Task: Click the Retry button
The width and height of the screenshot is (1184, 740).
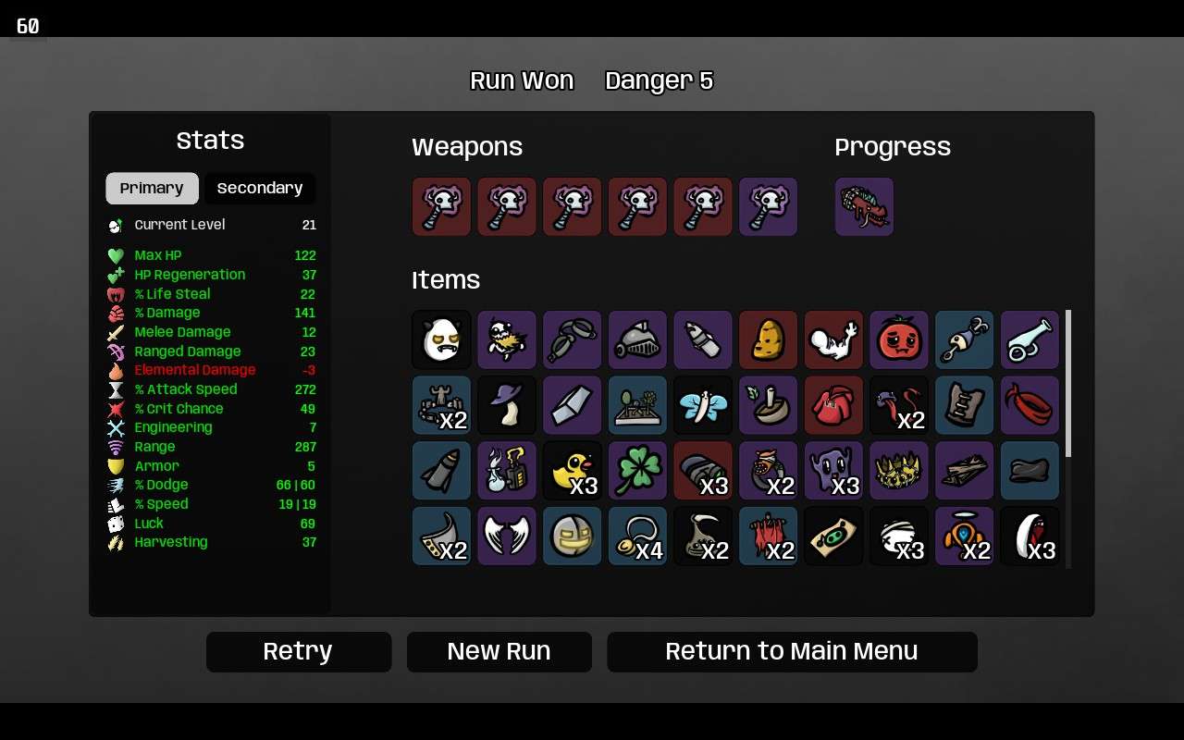Action: pos(298,651)
